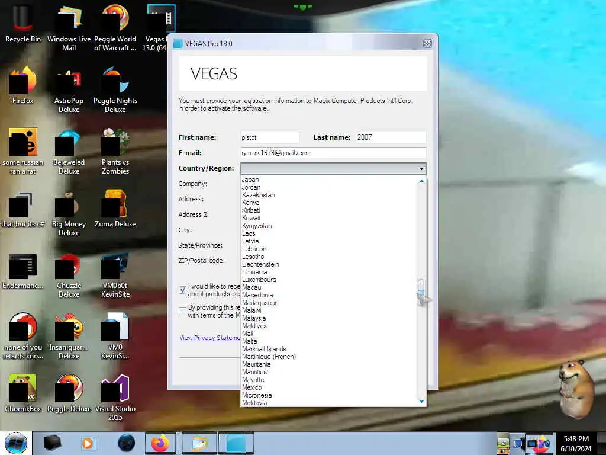Click the country list scrollbar thumb
Screen dimensions: 606x455
tap(421, 293)
